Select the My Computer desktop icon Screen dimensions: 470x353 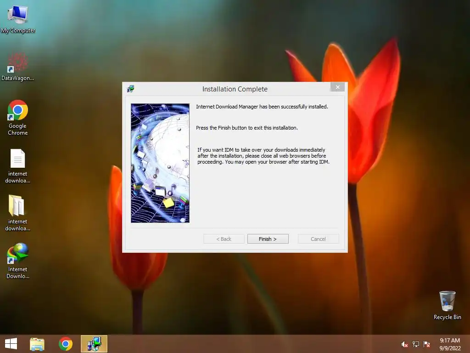tap(18, 18)
